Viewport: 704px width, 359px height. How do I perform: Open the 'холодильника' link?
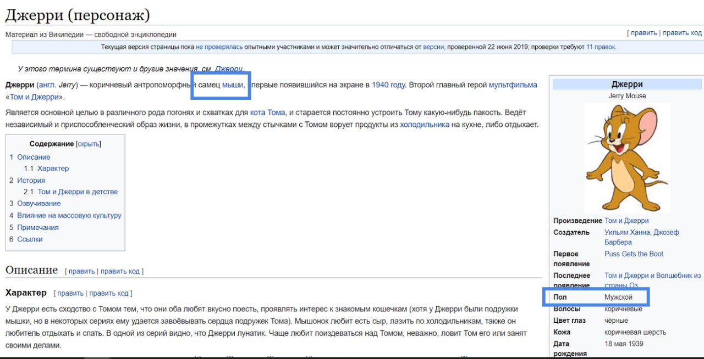[x=425, y=125]
